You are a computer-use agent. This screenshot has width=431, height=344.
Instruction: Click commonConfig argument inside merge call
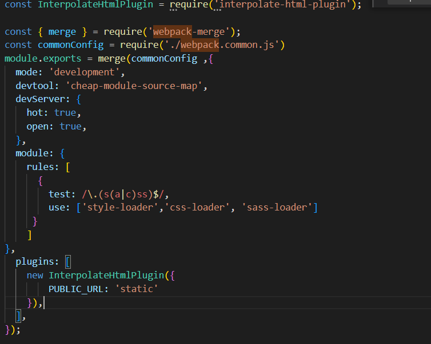164,58
